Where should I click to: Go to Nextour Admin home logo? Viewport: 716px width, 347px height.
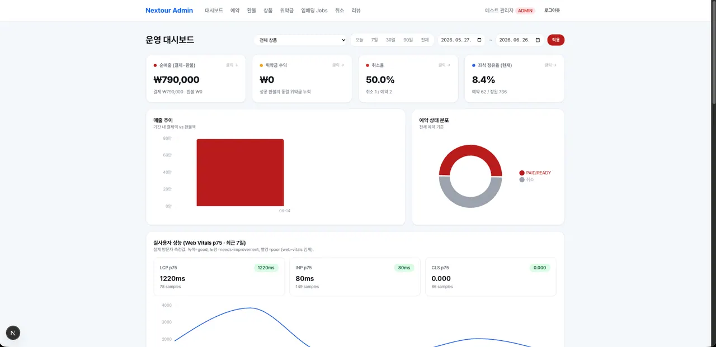169,11
